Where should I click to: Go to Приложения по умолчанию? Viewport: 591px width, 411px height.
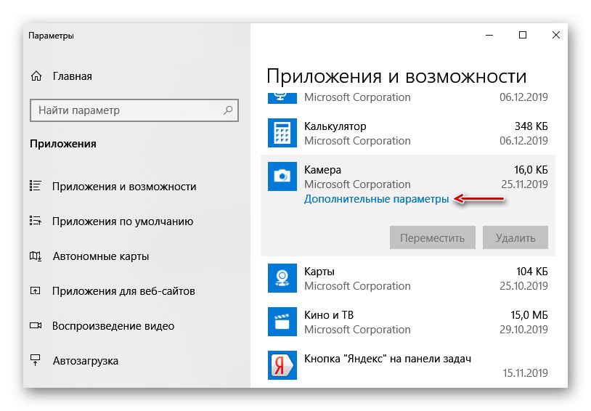click(123, 221)
